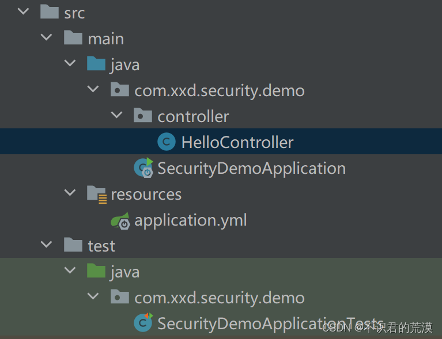
Task: Select the application.yml file label
Action: (x=191, y=220)
